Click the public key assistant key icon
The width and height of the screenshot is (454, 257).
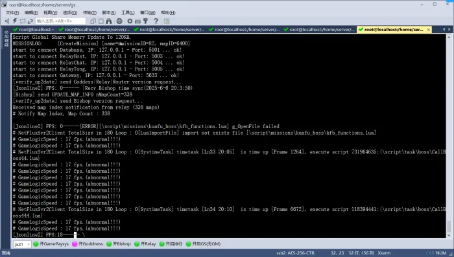pos(146,21)
